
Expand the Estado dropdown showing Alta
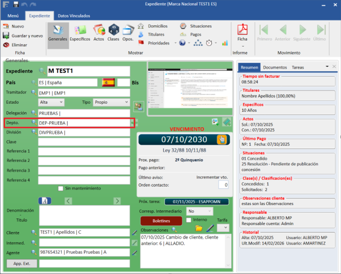[52, 103]
